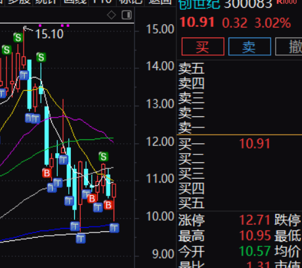This screenshot has height=268, width=302.
Task: Select the F10 tab in toolbar
Action: pos(102,2)
